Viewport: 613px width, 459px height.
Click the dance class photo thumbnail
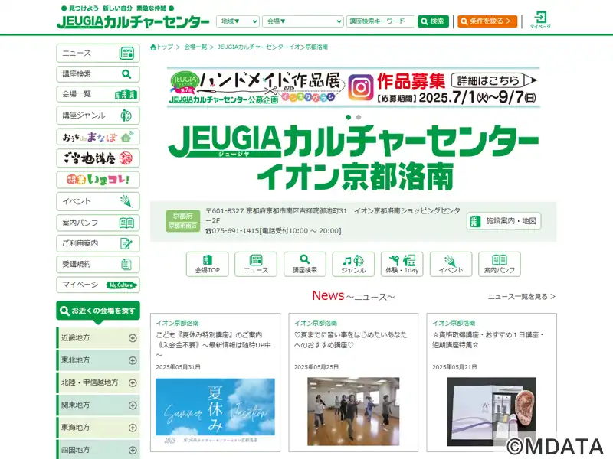pyautogui.click(x=353, y=412)
